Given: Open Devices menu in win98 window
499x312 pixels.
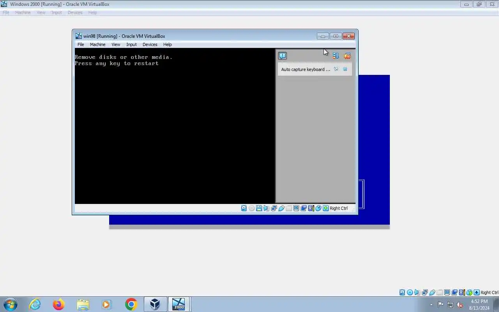Looking at the screenshot, I should click(150, 44).
